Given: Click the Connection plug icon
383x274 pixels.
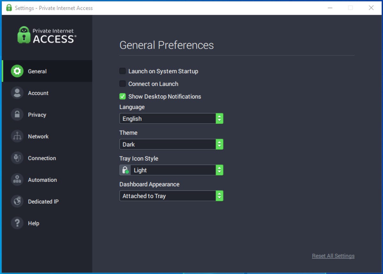Looking at the screenshot, I should (x=17, y=158).
